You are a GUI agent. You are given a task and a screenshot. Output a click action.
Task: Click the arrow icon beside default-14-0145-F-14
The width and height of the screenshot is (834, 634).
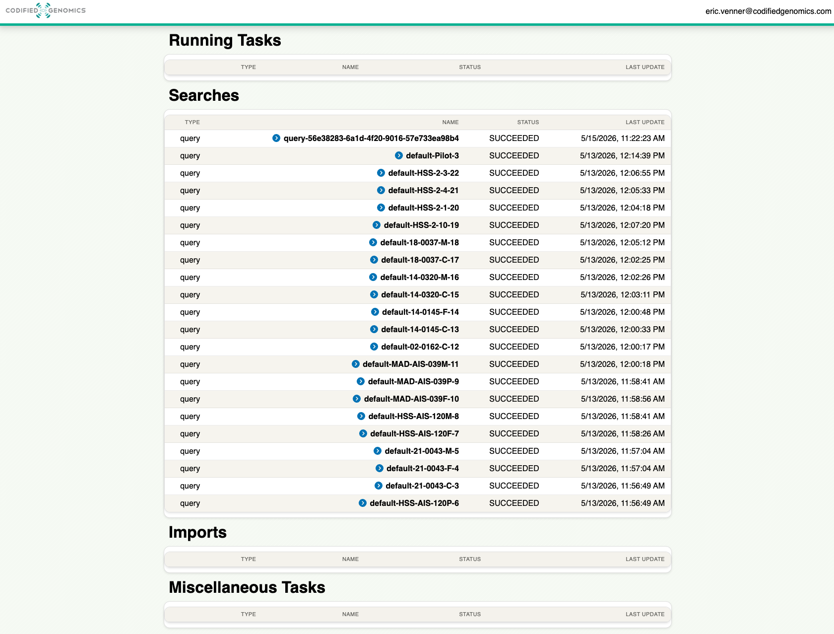coord(375,312)
